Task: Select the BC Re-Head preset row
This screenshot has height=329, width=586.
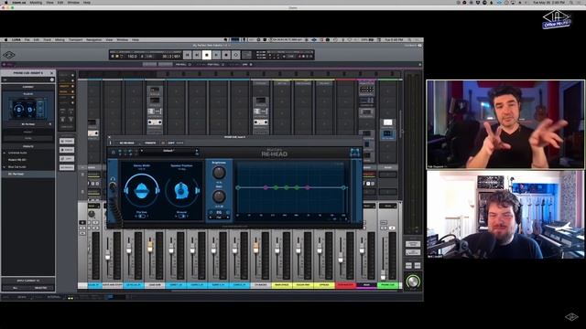Action: [x=28, y=174]
